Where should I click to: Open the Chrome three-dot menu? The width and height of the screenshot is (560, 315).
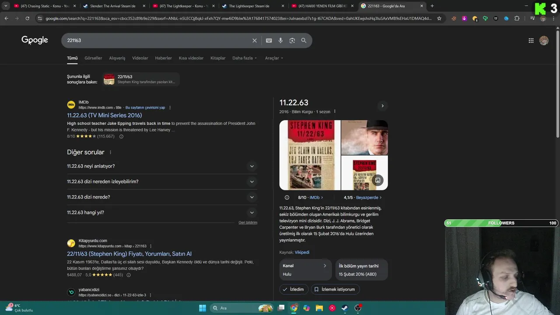coord(554,18)
